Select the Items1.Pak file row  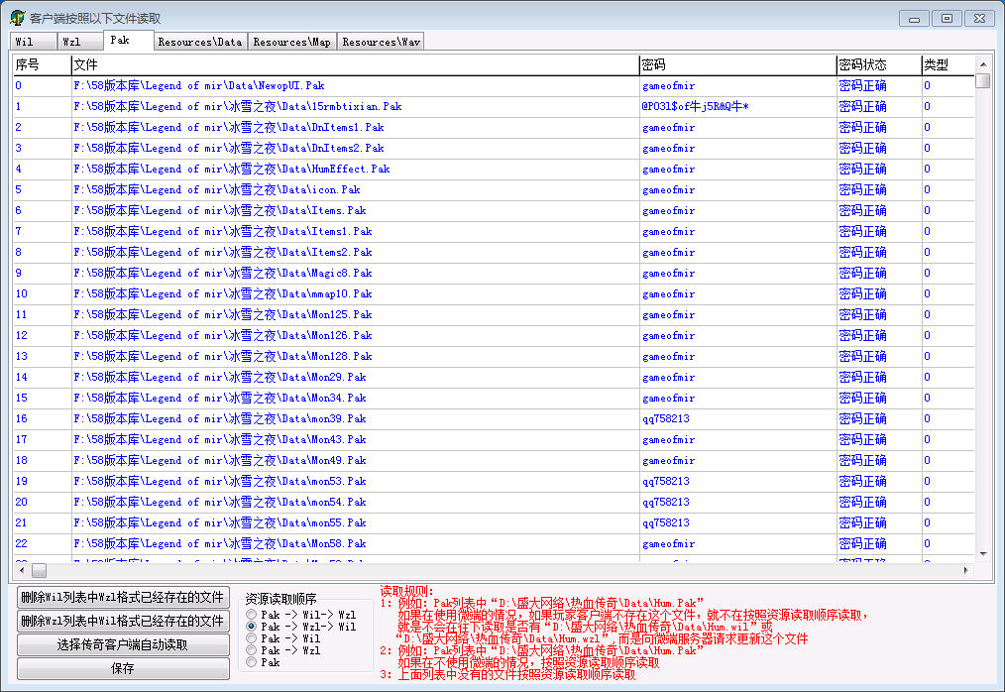[x=494, y=232]
